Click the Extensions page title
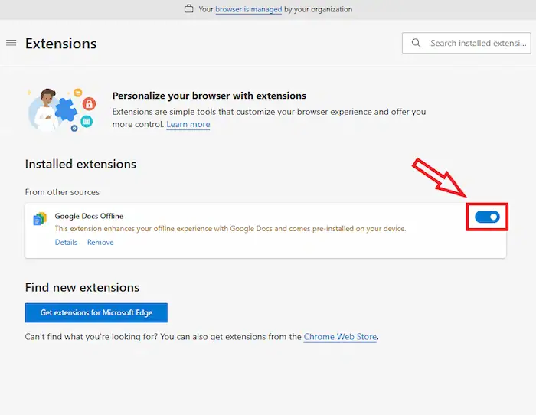The image size is (536, 415). pyautogui.click(x=61, y=43)
